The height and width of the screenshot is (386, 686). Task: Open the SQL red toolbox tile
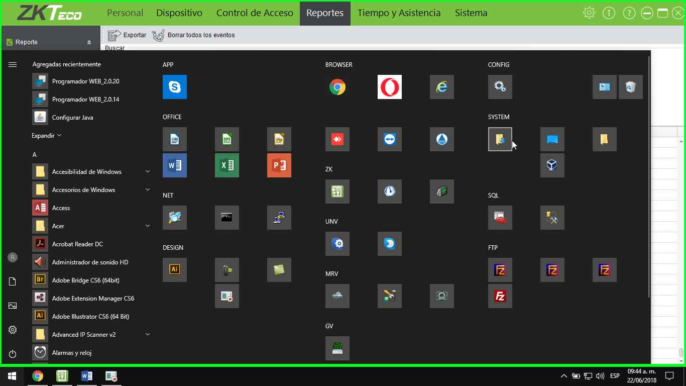[500, 218]
